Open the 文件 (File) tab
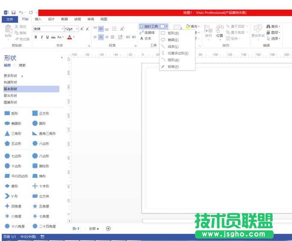This screenshot has height=241, width=292. pos(10,19)
